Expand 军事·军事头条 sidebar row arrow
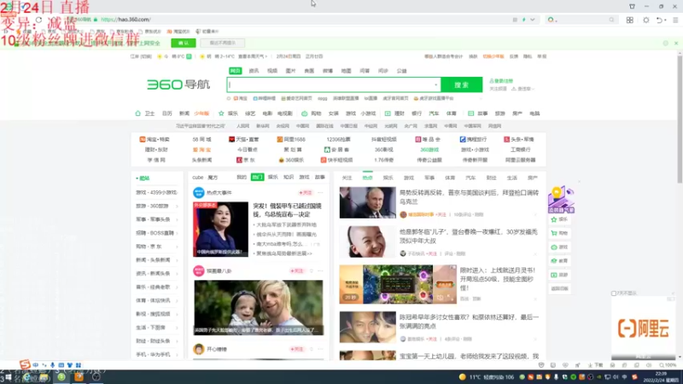This screenshot has height=384, width=683. click(178, 220)
